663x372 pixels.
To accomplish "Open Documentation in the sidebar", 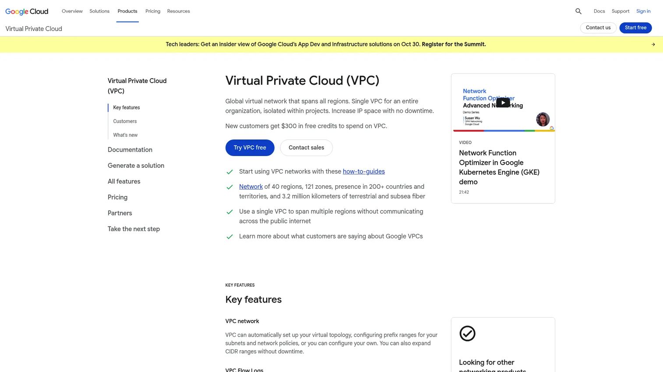I will click(x=130, y=150).
